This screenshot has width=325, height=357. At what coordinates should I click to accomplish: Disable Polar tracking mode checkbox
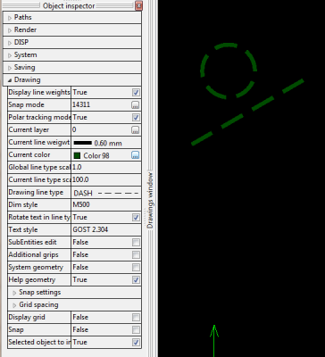(136, 118)
